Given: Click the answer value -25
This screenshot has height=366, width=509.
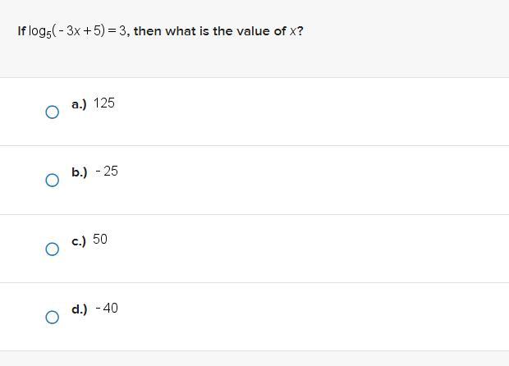Looking at the screenshot, I should pos(107,172).
